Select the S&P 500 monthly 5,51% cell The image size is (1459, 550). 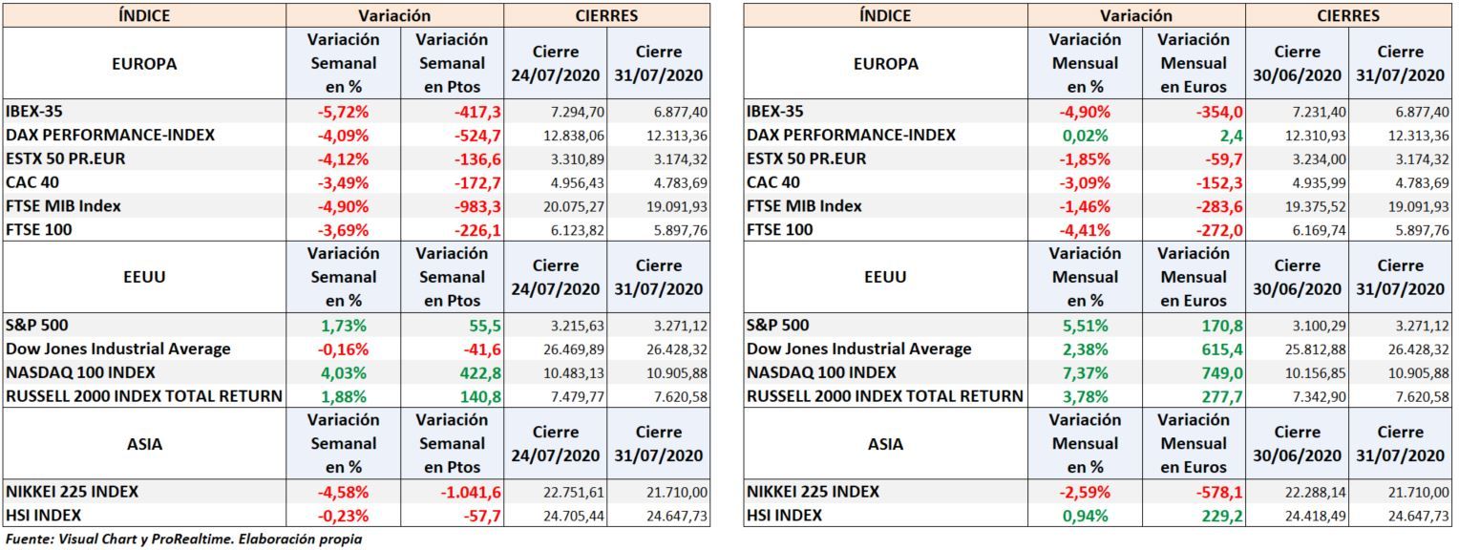pos(1085,326)
